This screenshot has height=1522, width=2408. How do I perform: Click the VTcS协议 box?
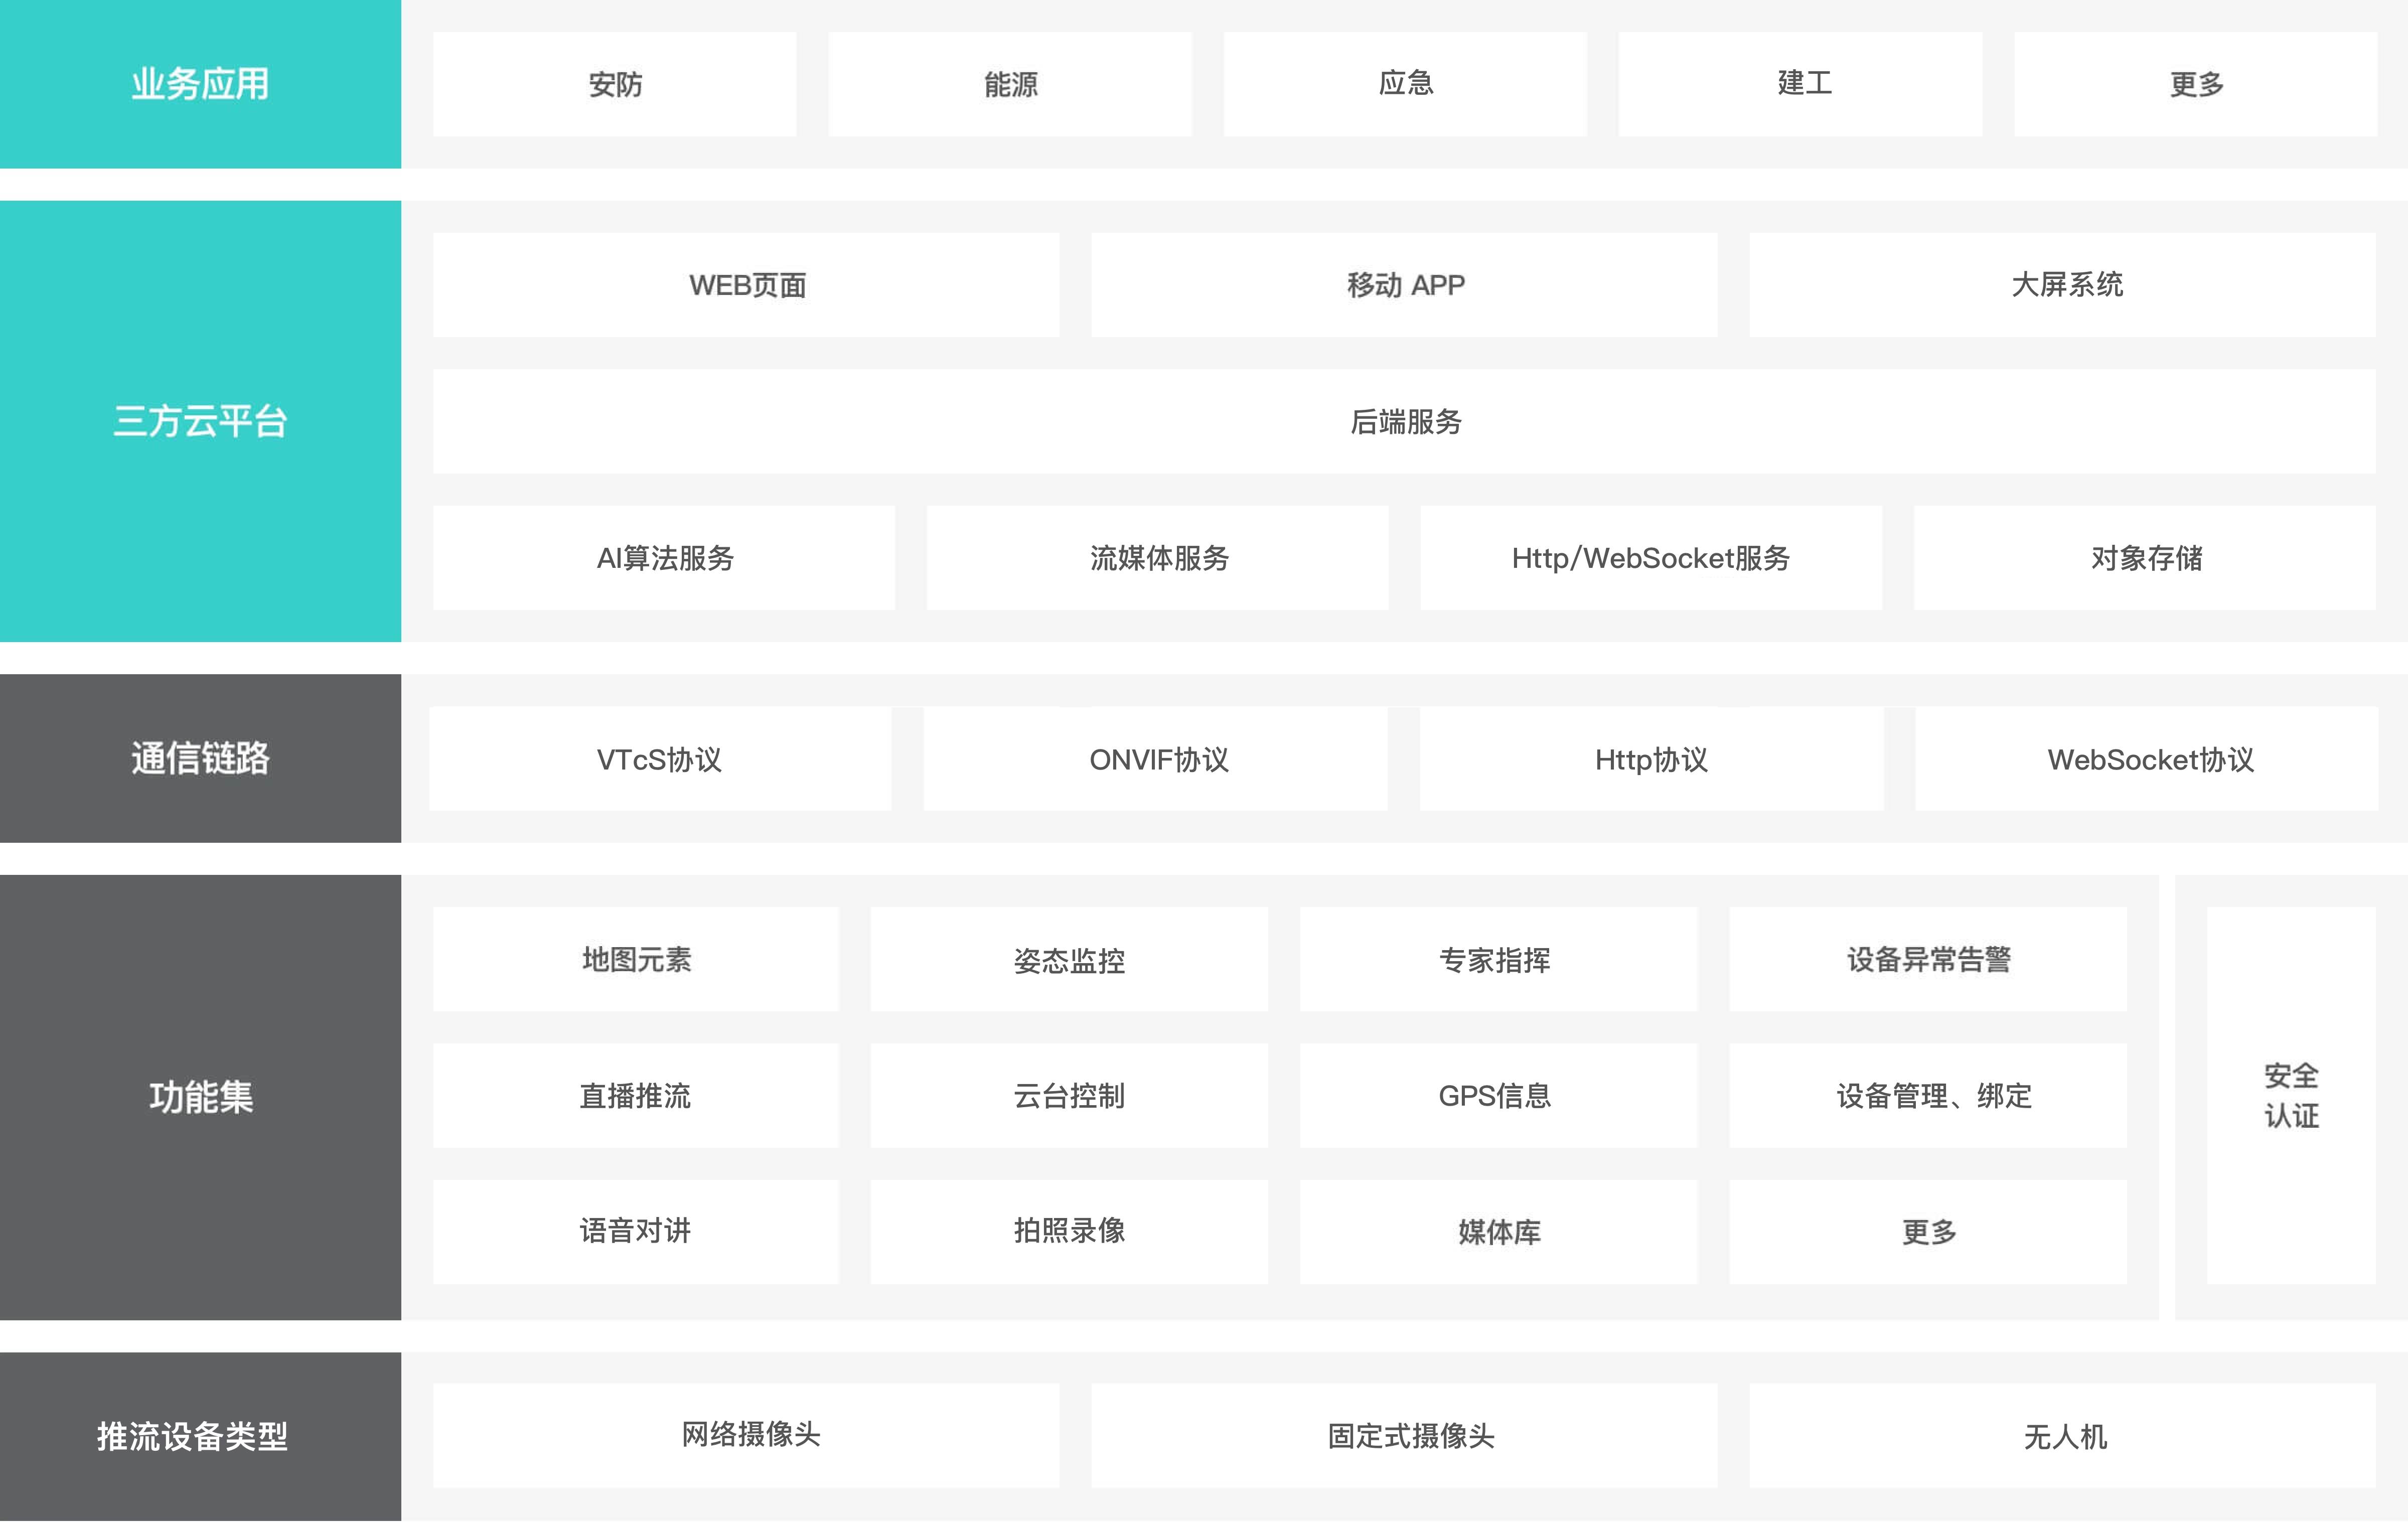[x=660, y=759]
